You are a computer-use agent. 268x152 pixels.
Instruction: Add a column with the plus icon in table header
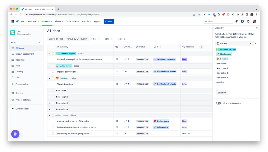201,47
